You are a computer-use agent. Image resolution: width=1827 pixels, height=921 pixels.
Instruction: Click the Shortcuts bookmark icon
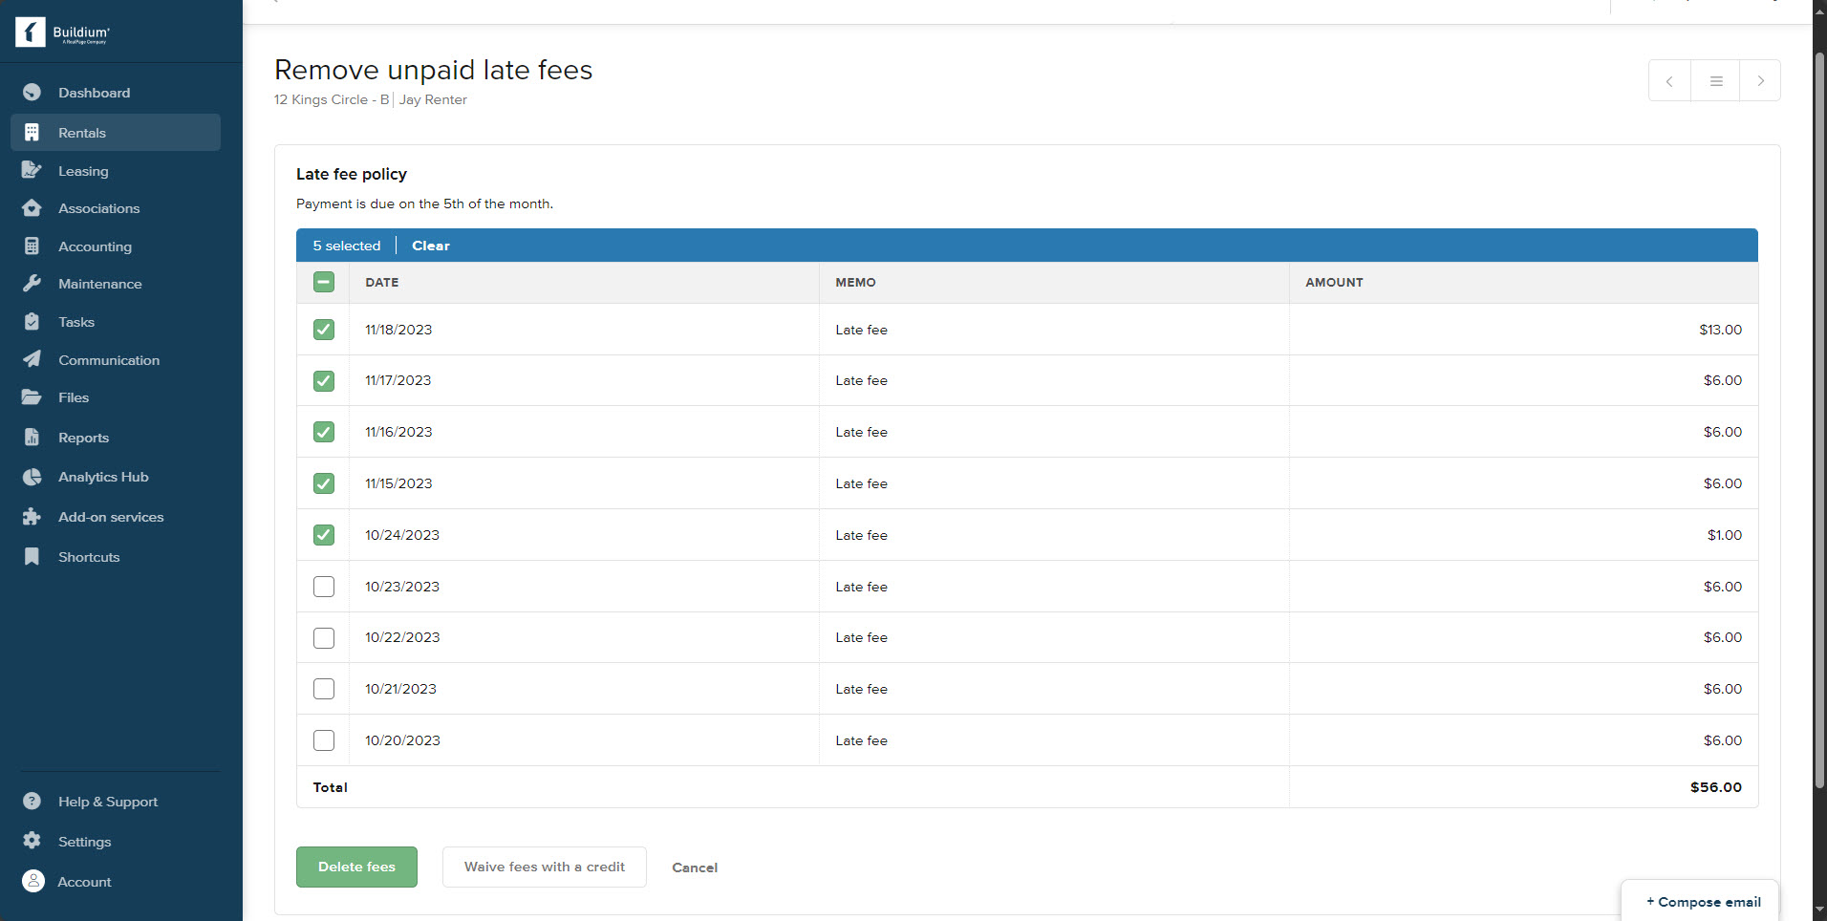[x=32, y=557]
